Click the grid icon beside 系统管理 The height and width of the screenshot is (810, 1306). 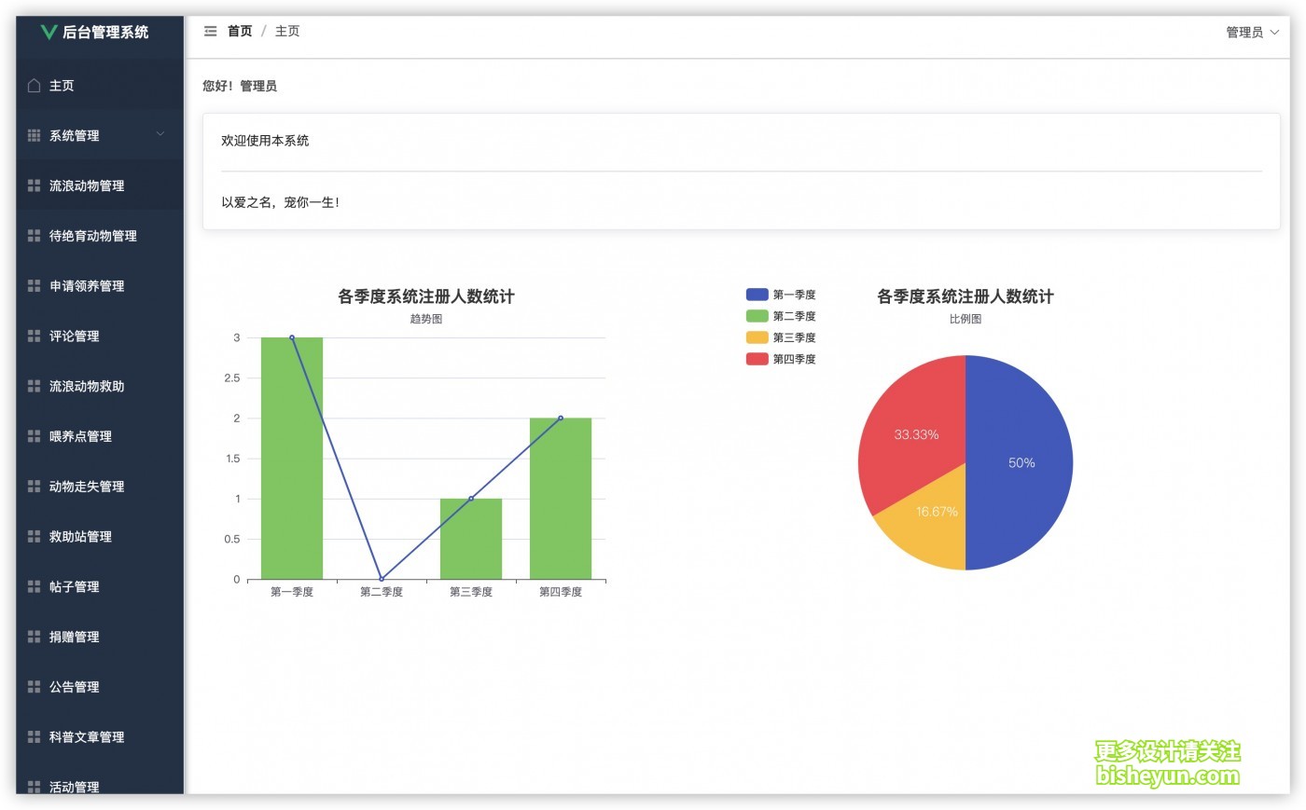pyautogui.click(x=35, y=136)
